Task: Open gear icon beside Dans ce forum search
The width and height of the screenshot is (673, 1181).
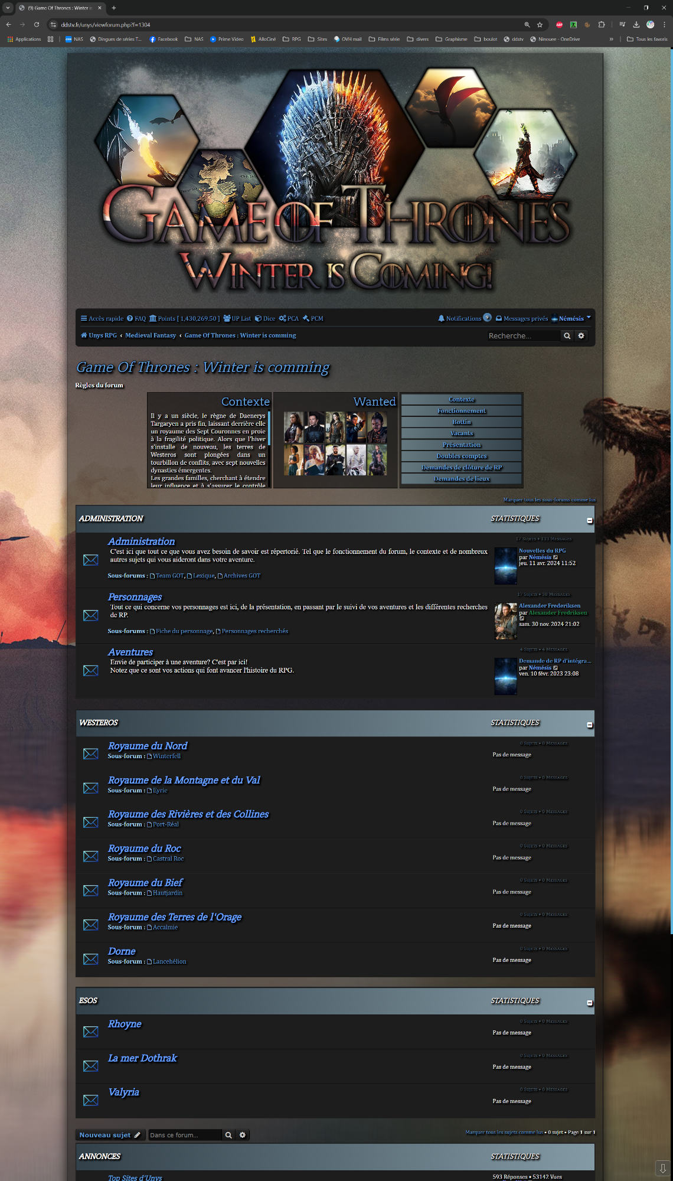Action: click(243, 1135)
